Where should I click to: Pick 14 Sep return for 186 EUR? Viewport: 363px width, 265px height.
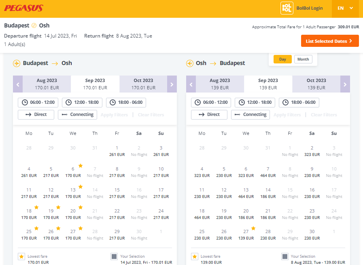coord(268,193)
